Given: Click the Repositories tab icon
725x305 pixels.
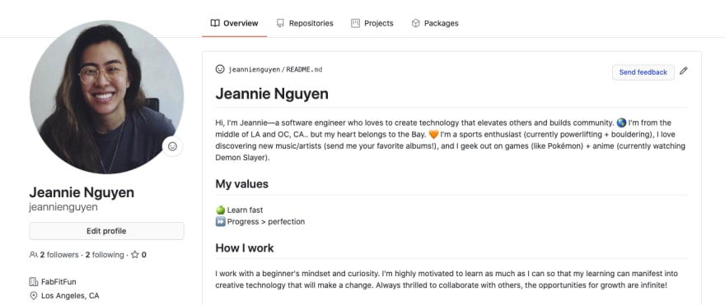Looking at the screenshot, I should [280, 23].
